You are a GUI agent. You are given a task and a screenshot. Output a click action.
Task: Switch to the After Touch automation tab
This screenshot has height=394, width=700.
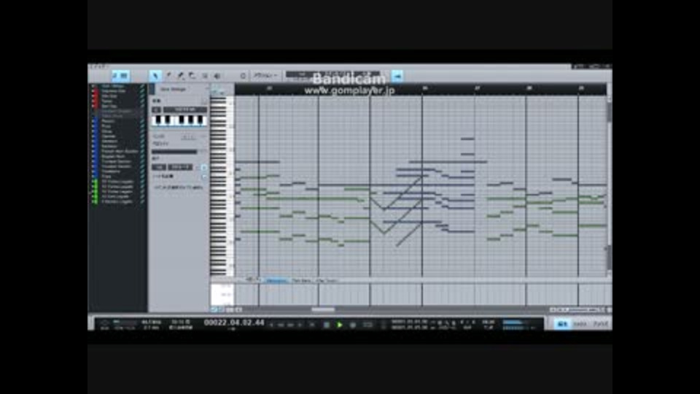point(327,280)
